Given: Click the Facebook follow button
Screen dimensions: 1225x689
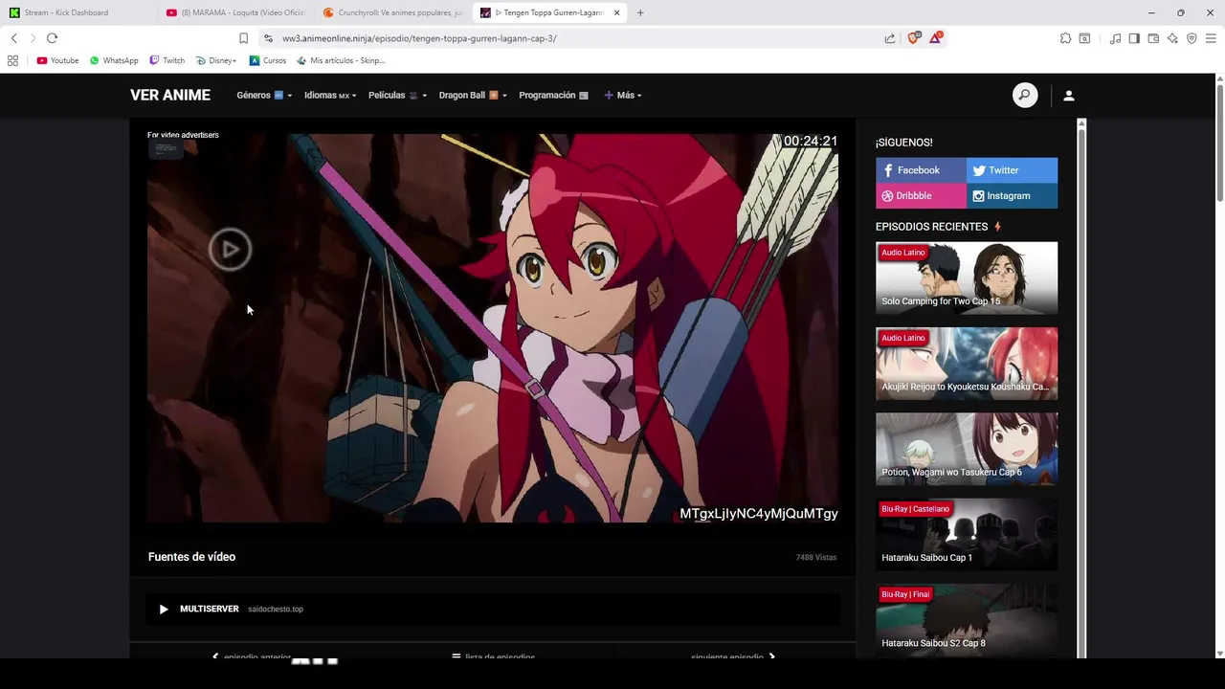Looking at the screenshot, I should [921, 170].
